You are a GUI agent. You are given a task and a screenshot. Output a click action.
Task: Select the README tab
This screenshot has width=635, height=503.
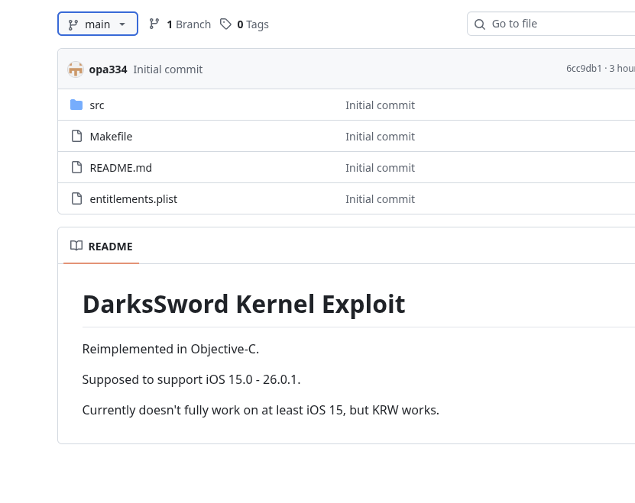coord(101,246)
